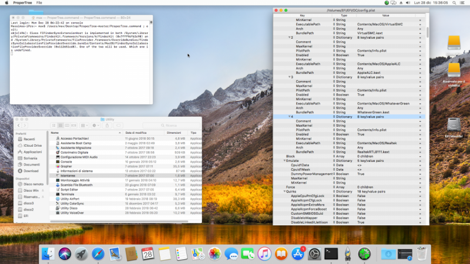
Task: Click the Finder Ricerca search field
Action: pos(170,126)
